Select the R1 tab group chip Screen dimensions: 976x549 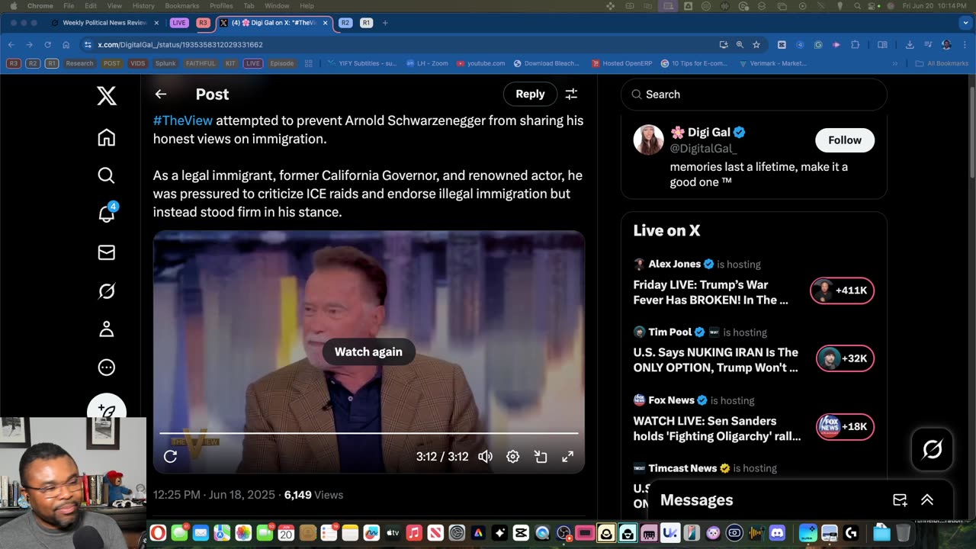[366, 23]
